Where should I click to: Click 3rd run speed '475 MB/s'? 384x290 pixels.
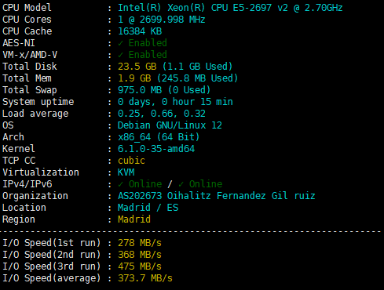(x=140, y=266)
